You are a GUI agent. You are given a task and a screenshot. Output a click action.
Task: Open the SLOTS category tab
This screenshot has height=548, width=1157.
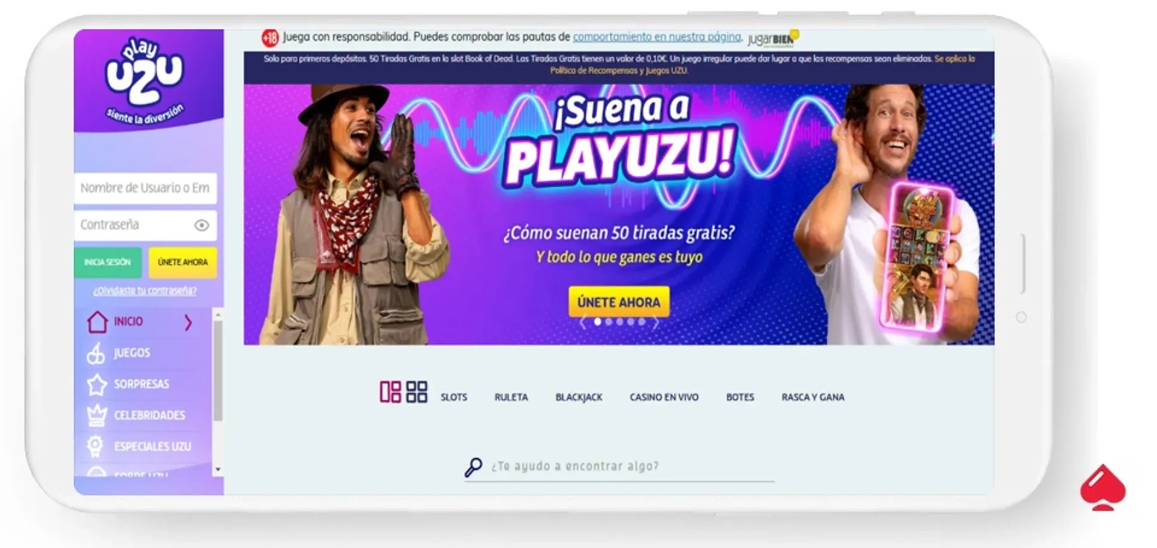pyautogui.click(x=454, y=397)
